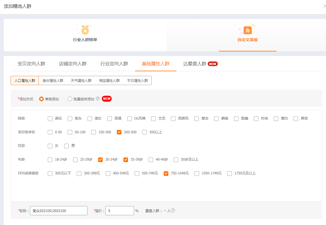Check the 男 gender checkbox

click(x=66, y=146)
